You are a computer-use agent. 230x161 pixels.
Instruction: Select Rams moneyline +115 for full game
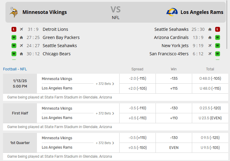click(174, 89)
